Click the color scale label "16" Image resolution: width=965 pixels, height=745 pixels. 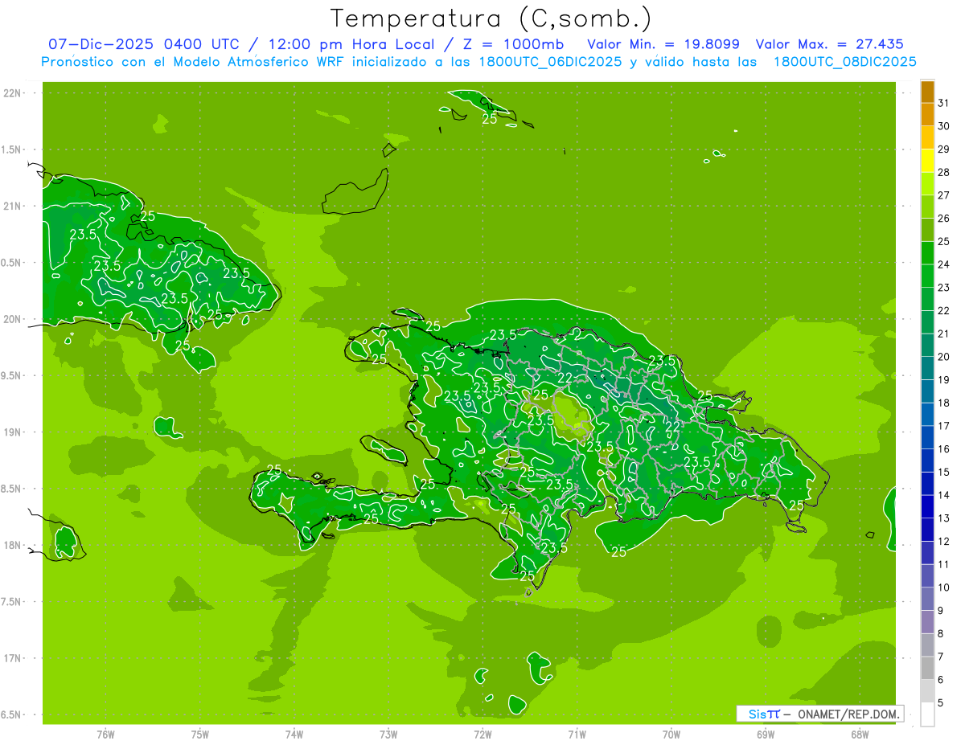(944, 449)
